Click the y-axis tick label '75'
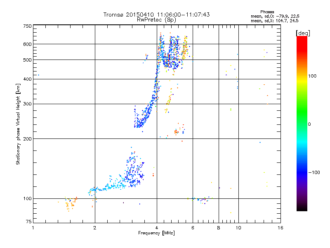Image resolution: width=330 pixels, height=248 pixels. pyautogui.click(x=29, y=222)
